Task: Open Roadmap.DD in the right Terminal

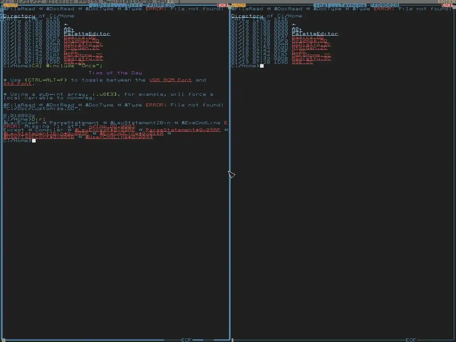Action: pyautogui.click(x=309, y=41)
